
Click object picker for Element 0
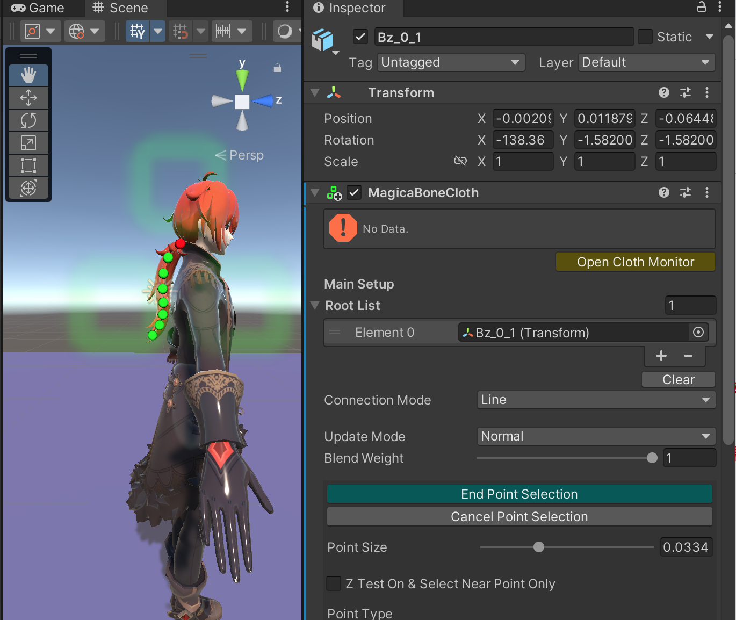pyautogui.click(x=698, y=333)
